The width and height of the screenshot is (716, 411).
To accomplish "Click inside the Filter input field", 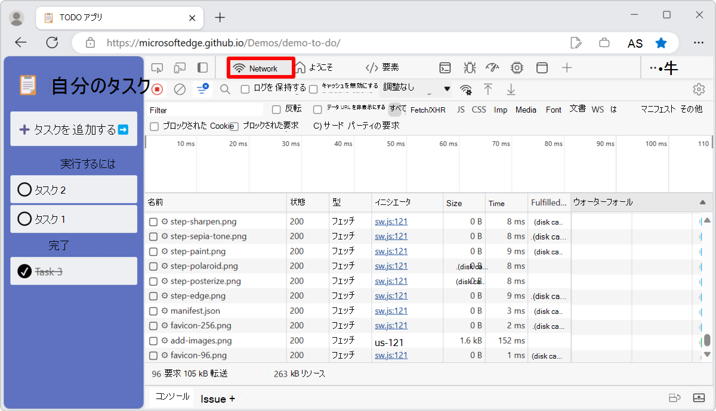I will point(197,110).
